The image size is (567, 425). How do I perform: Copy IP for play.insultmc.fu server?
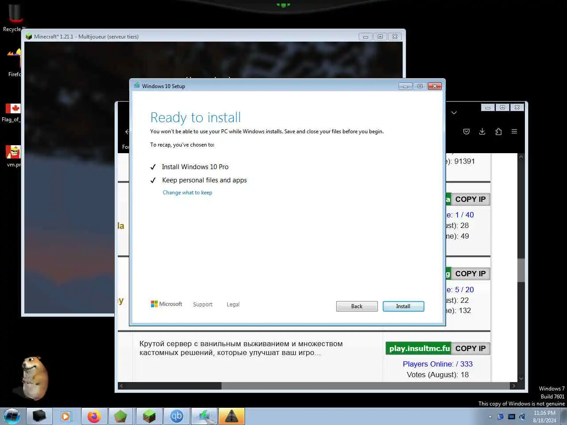(x=470, y=348)
